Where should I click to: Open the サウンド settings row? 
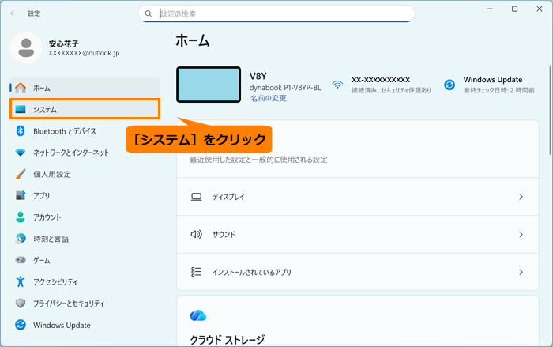point(358,235)
